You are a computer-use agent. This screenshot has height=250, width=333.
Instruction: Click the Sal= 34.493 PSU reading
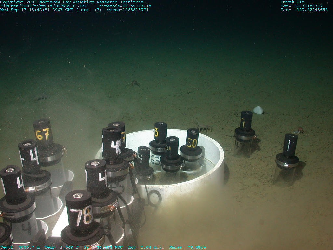point(103,247)
